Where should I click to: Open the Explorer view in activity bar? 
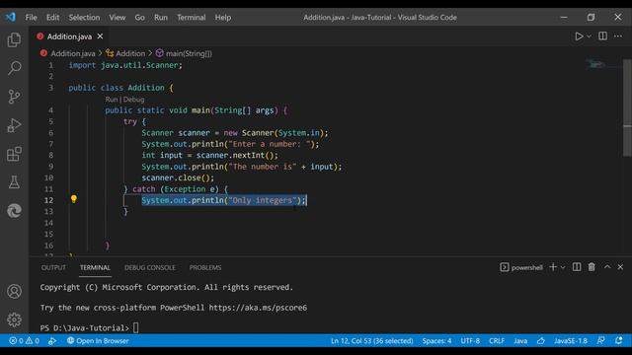(x=14, y=39)
